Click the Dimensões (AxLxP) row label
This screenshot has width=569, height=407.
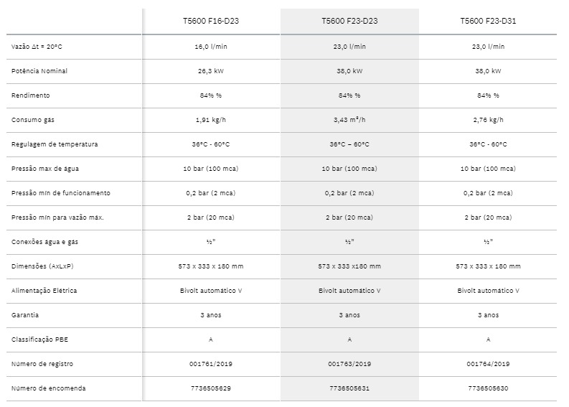pos(42,266)
